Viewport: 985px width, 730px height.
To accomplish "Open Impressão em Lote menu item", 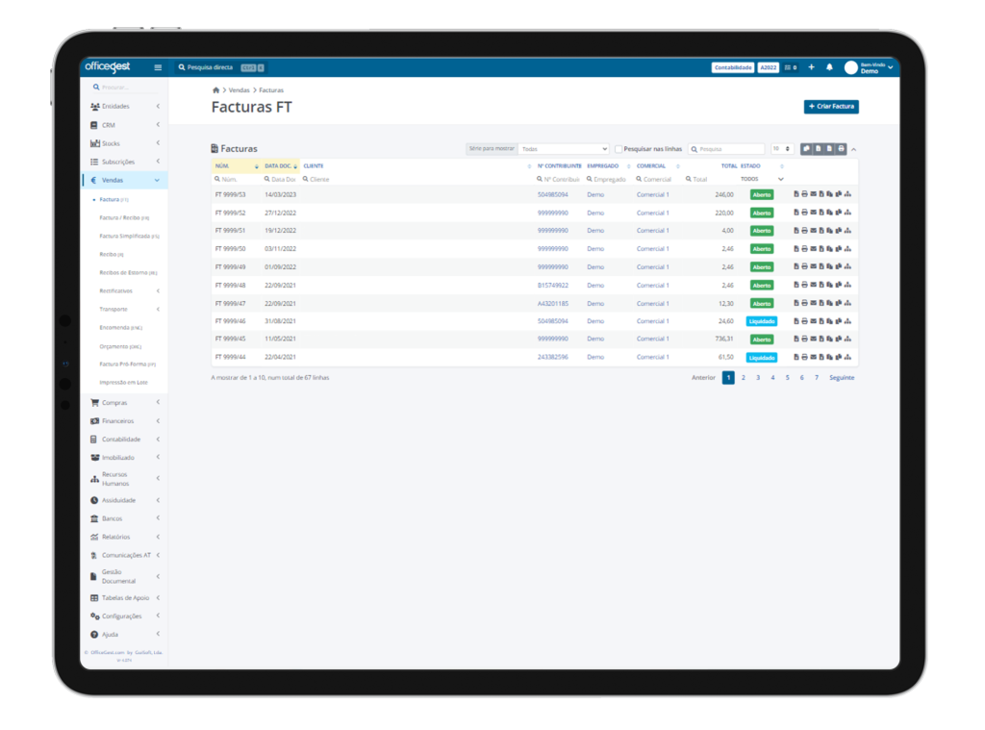I will click(x=124, y=382).
